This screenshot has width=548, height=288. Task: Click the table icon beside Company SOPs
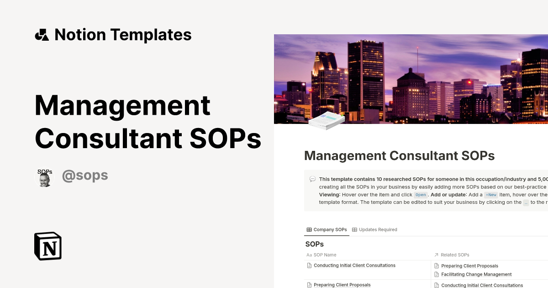(x=308, y=229)
